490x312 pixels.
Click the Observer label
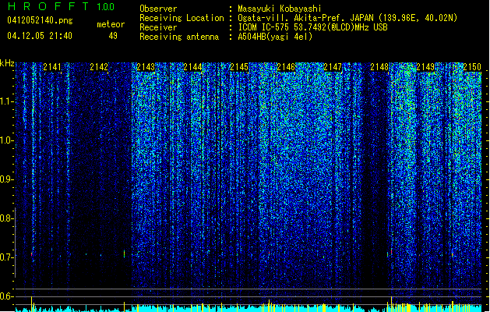[158, 9]
